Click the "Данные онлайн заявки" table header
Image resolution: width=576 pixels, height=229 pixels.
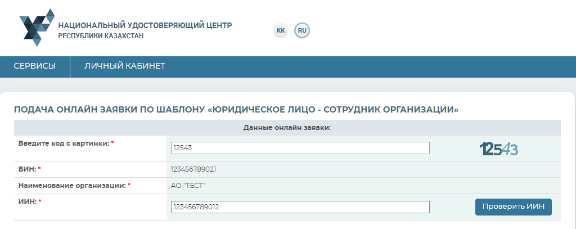tap(287, 128)
